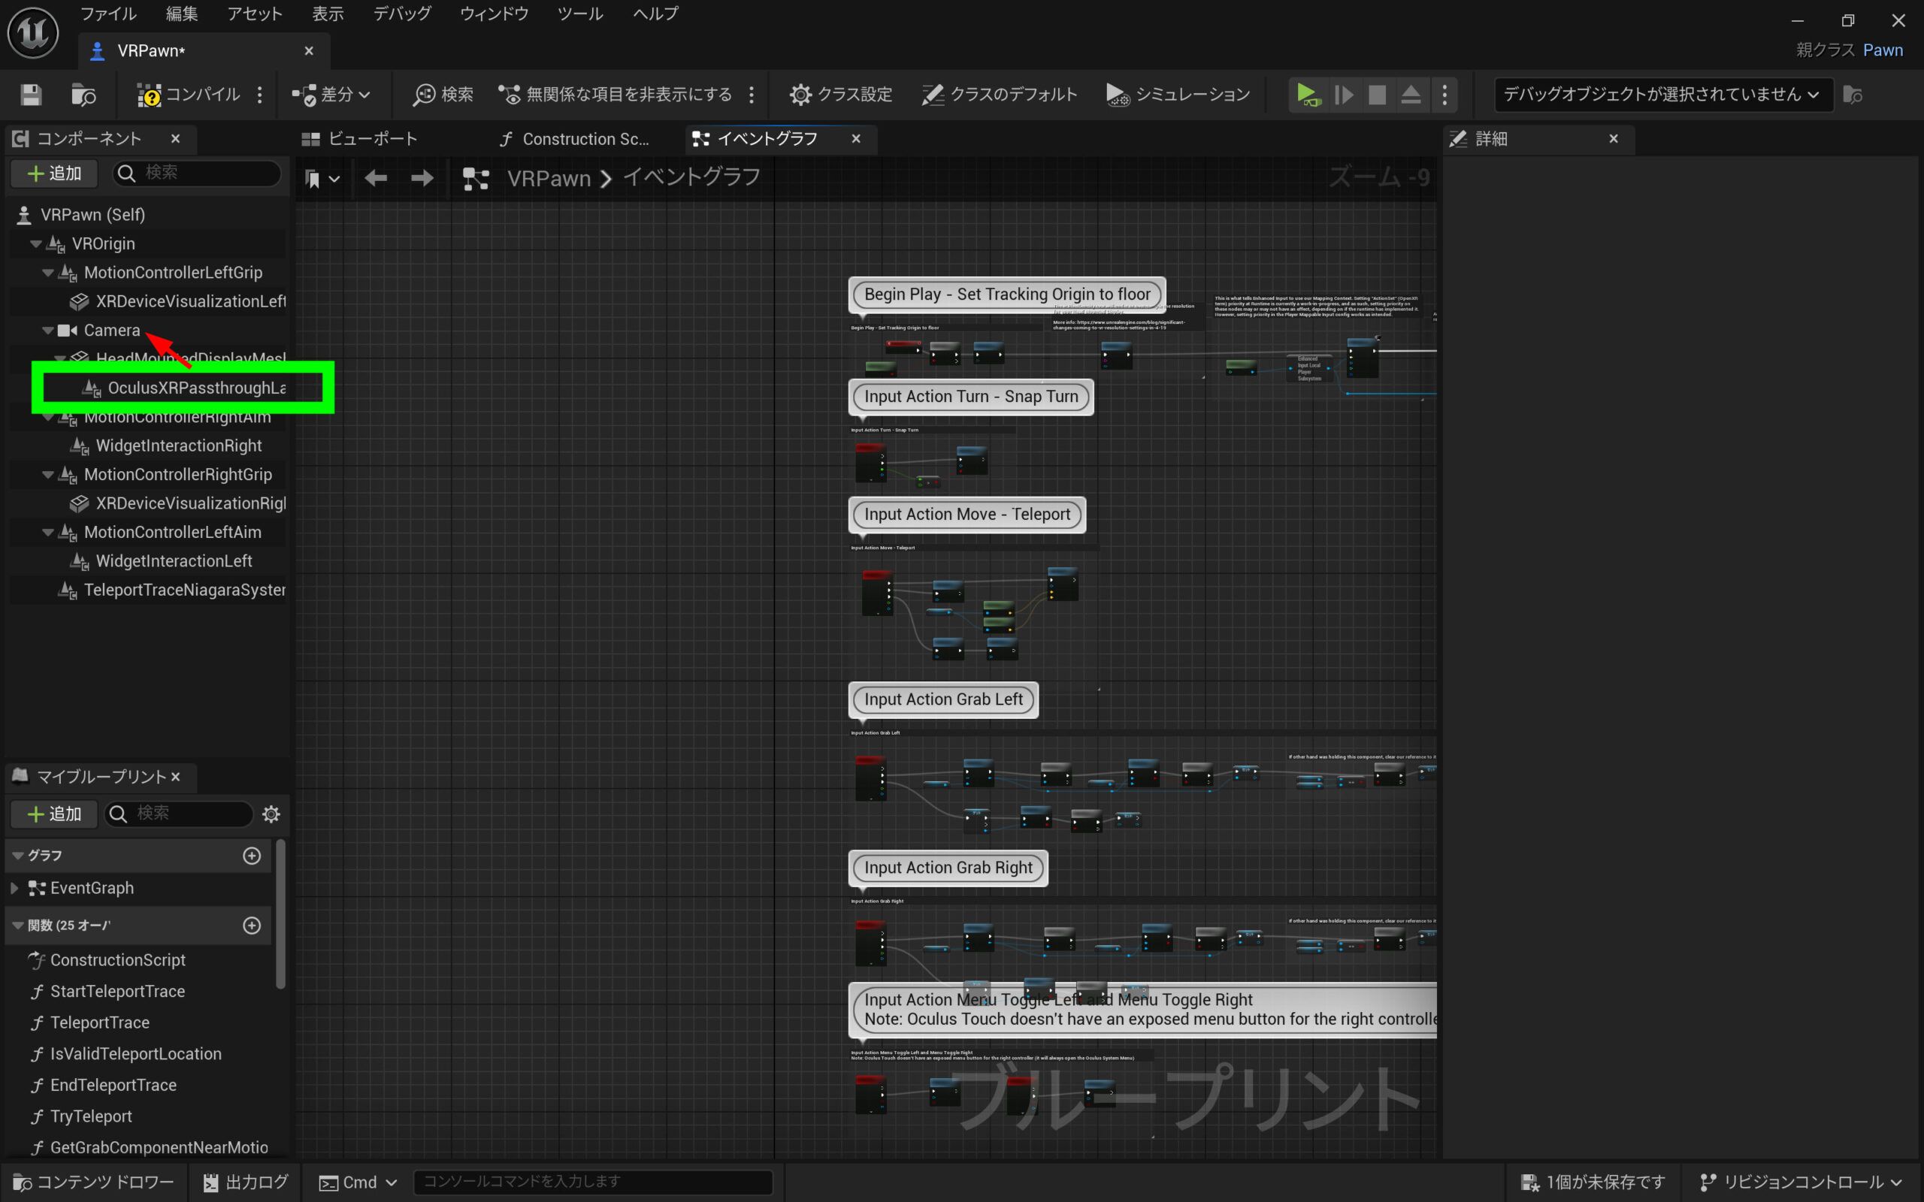The image size is (1924, 1202).
Task: Click the console command input field
Action: coord(592,1181)
